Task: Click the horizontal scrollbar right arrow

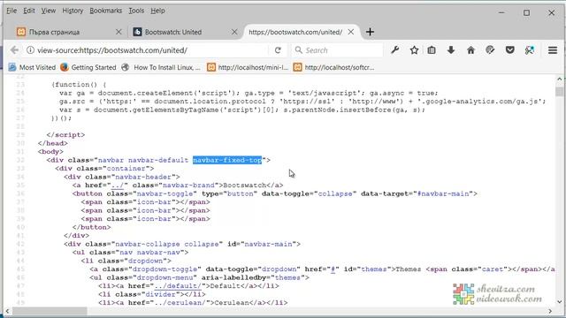Action: 550,311
